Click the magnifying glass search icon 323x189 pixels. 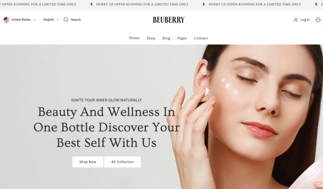(x=66, y=20)
